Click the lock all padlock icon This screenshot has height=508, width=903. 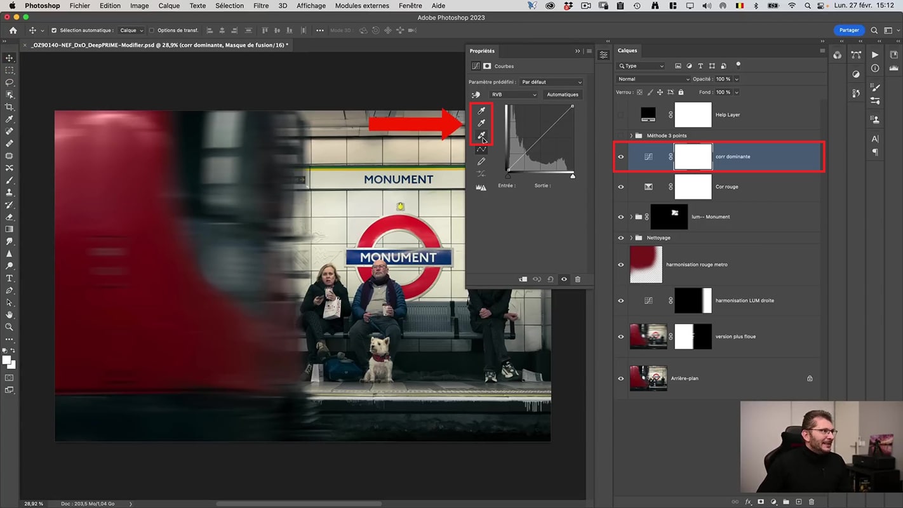click(681, 92)
